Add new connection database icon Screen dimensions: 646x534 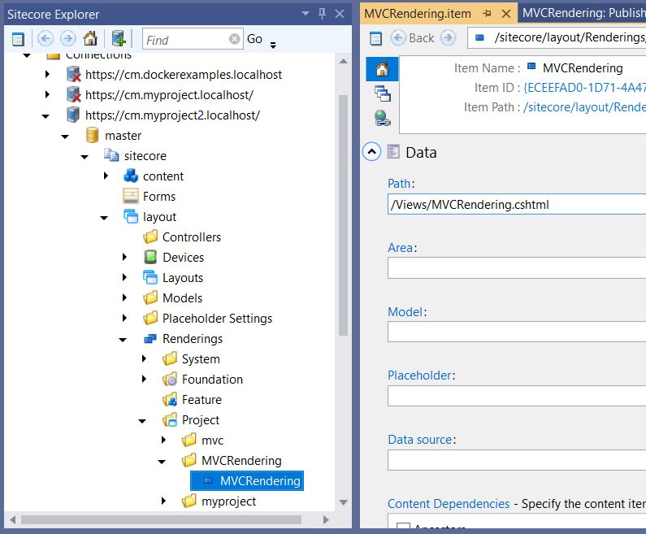click(119, 38)
